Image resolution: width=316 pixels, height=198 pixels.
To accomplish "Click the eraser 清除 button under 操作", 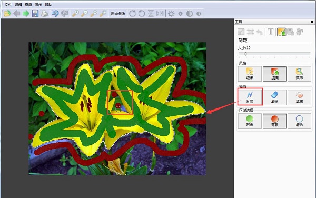I will click(x=274, y=97).
